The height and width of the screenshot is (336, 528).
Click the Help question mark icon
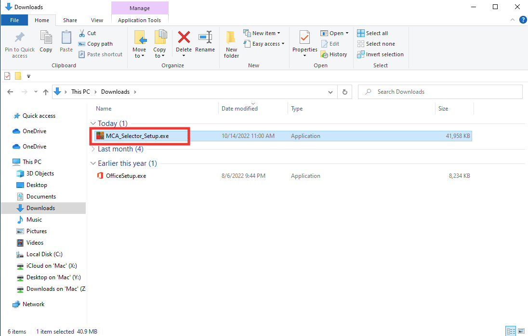coord(523,20)
